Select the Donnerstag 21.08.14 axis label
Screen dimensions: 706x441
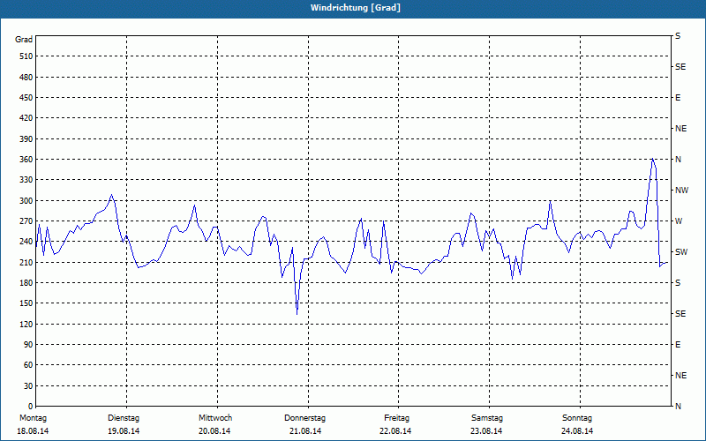tap(304, 424)
